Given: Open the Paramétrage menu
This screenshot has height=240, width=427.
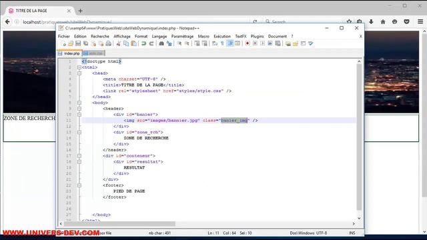Looking at the screenshot, I should pos(182,36).
